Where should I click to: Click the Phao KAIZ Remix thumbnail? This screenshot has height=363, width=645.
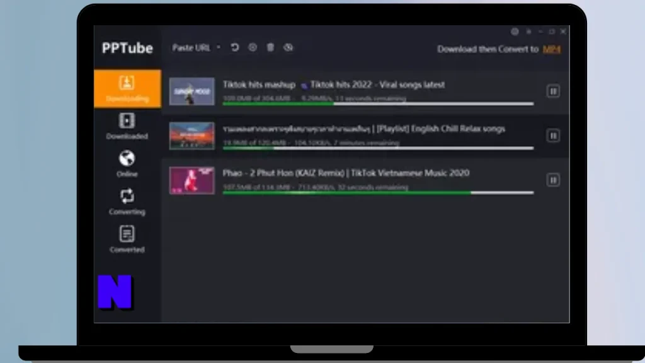[x=191, y=180]
